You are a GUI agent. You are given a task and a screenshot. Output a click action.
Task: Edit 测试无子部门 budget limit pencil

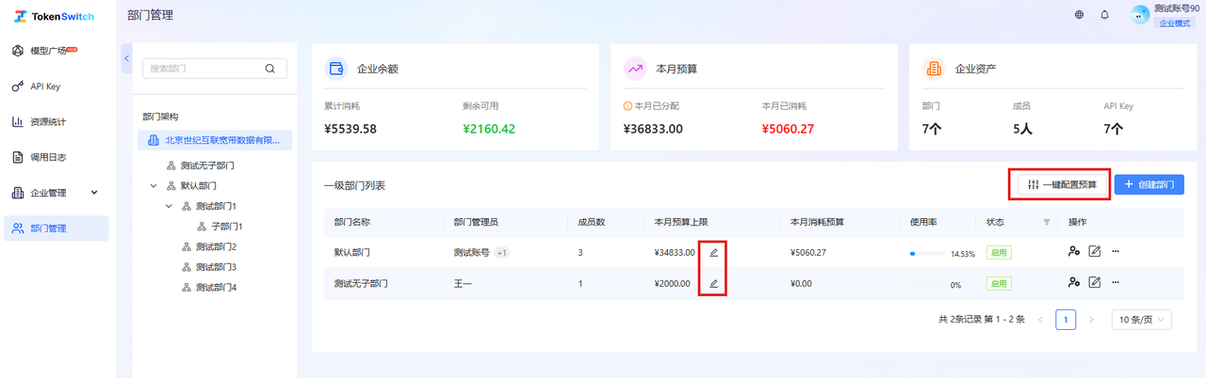(713, 283)
